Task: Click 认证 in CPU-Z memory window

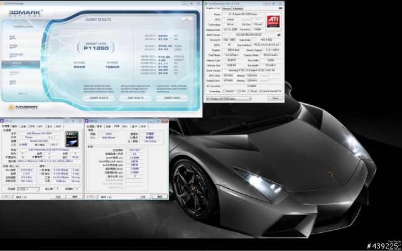Action: [x=143, y=196]
